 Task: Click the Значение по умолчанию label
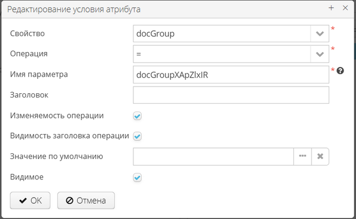coord(56,156)
